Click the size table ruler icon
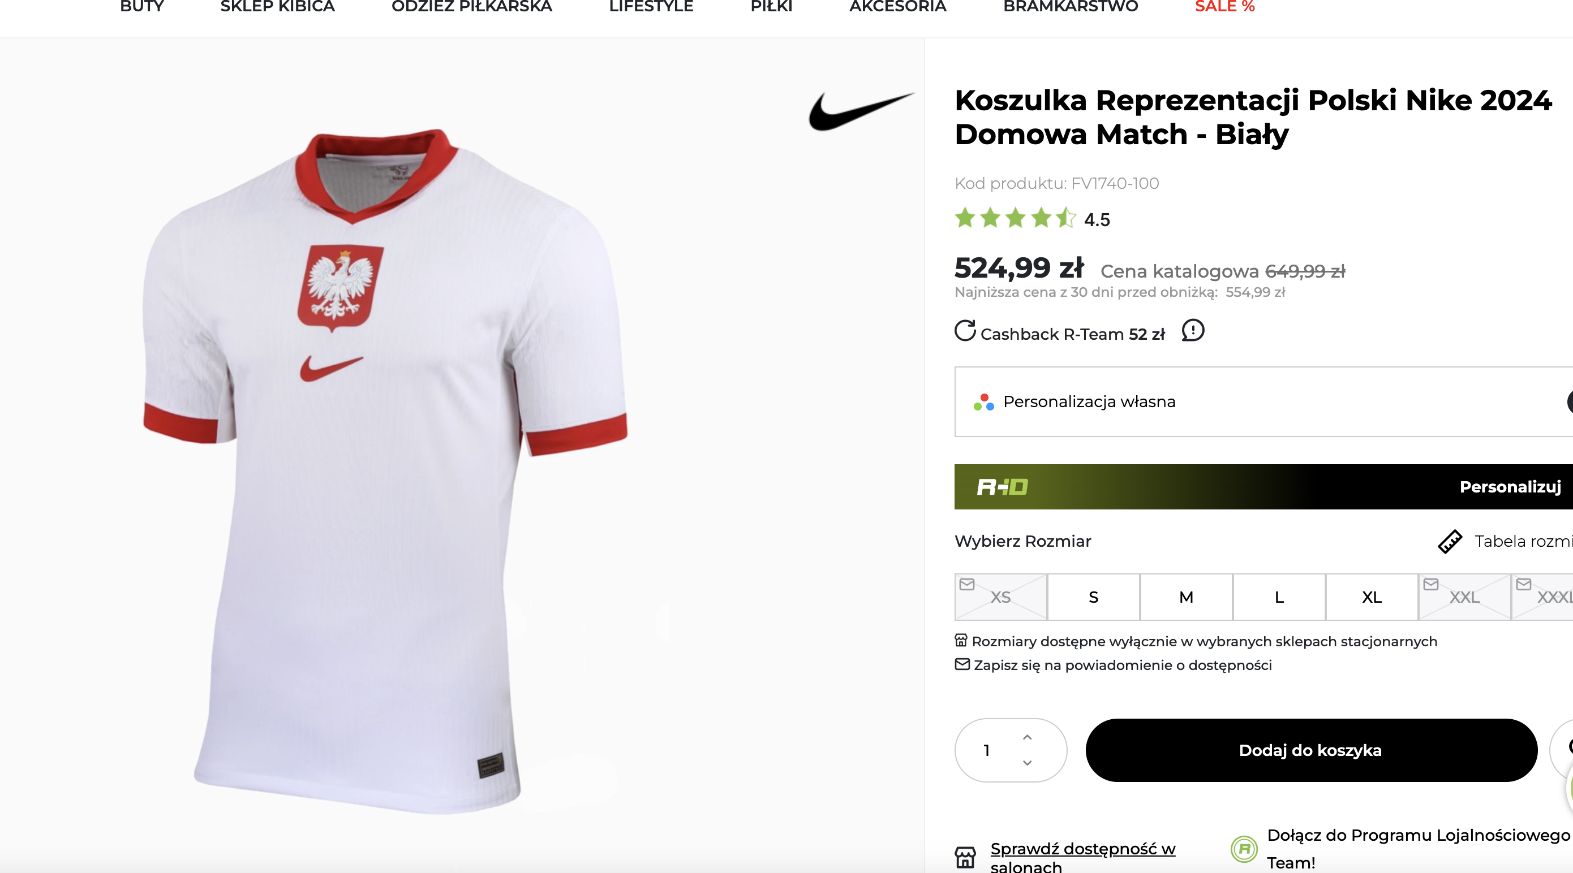The height and width of the screenshot is (873, 1573). tap(1450, 541)
